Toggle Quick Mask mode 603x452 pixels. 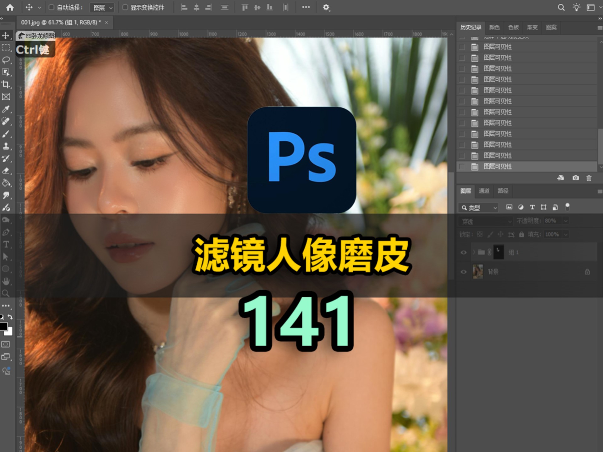[6, 344]
